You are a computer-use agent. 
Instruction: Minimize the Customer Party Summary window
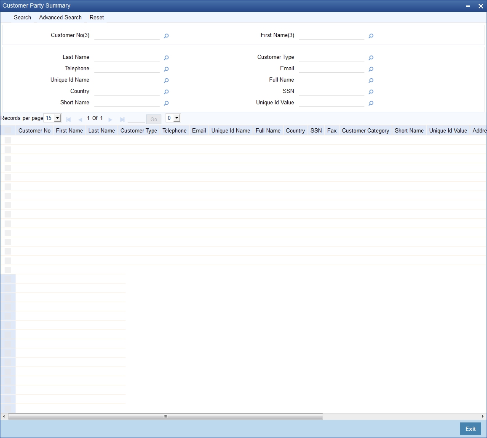pyautogui.click(x=468, y=6)
